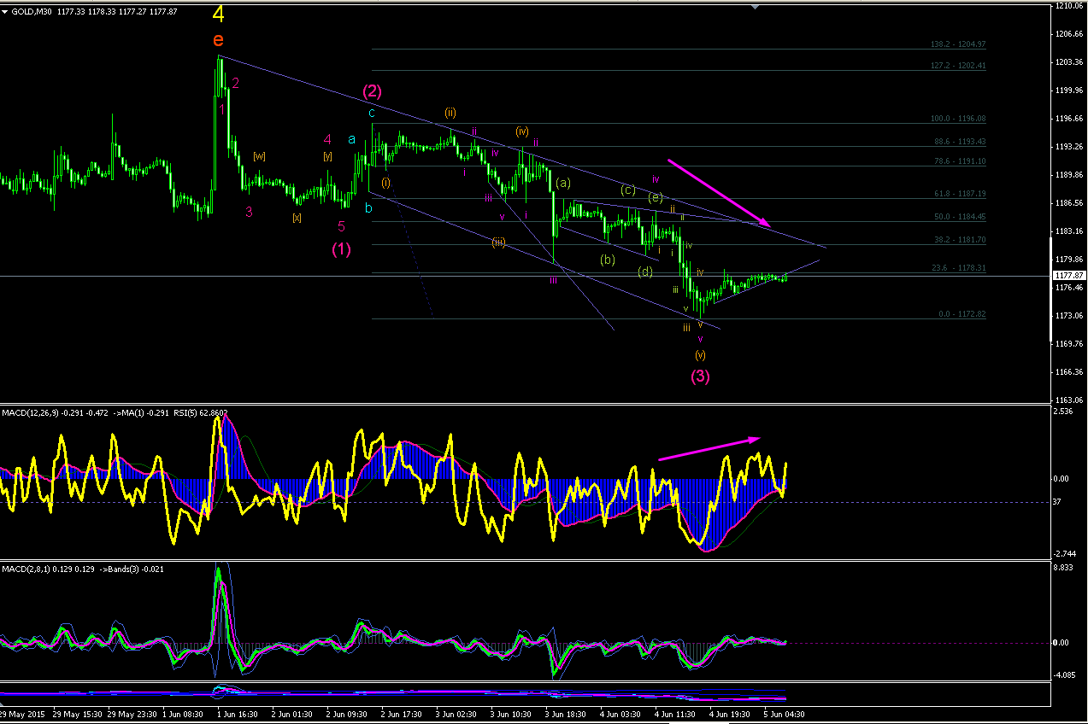Select the Fibonacci label 138.2 - 1204.97

point(958,44)
